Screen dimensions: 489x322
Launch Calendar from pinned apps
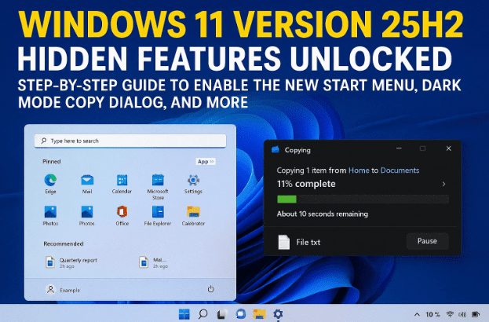click(x=122, y=180)
